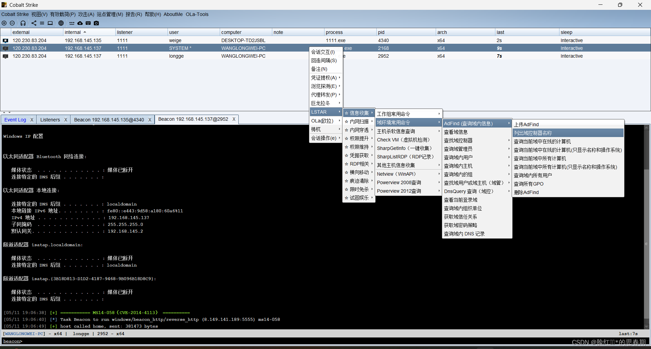Expand the 巨龙拉冬 submenu
Image resolution: width=651 pixels, height=349 pixels.
326,103
